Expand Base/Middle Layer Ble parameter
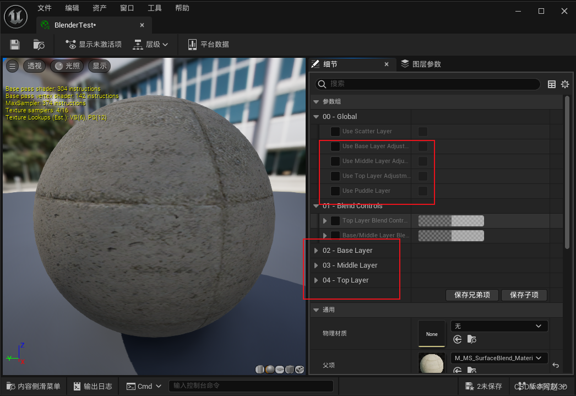Image resolution: width=576 pixels, height=396 pixels. coord(325,236)
